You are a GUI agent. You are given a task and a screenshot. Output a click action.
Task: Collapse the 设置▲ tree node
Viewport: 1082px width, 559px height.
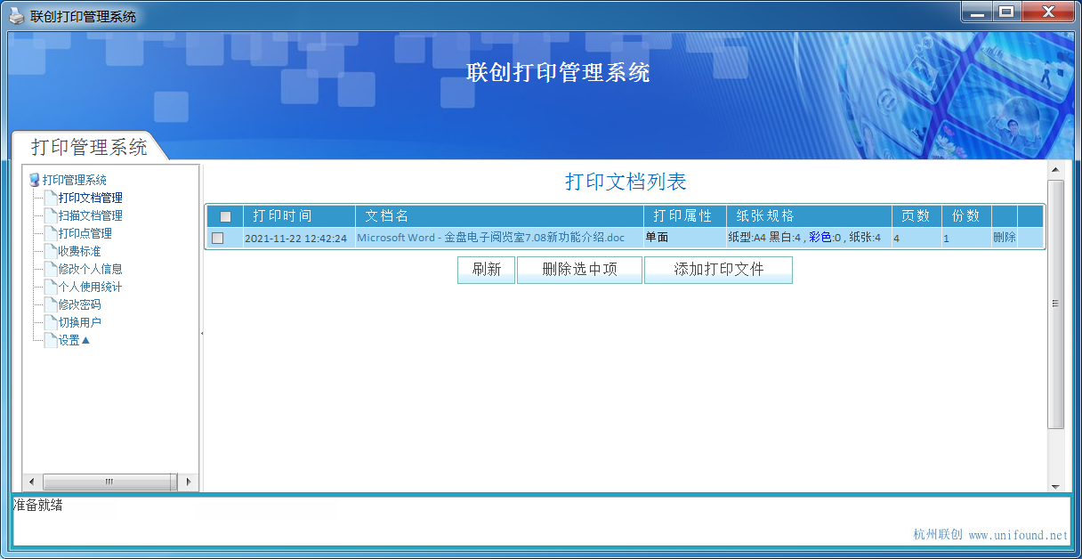point(74,340)
